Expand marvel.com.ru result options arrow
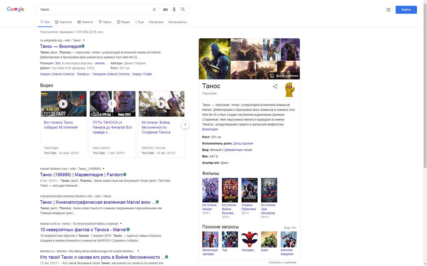 pos(121,224)
